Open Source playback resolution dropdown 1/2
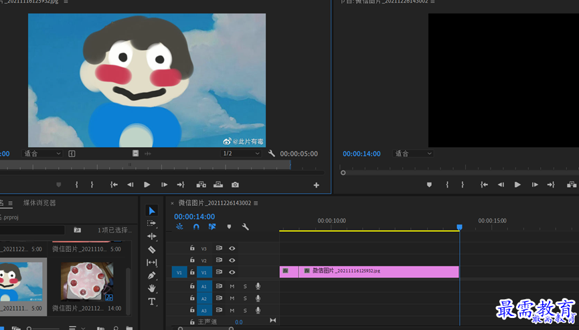579x330 pixels. [241, 154]
